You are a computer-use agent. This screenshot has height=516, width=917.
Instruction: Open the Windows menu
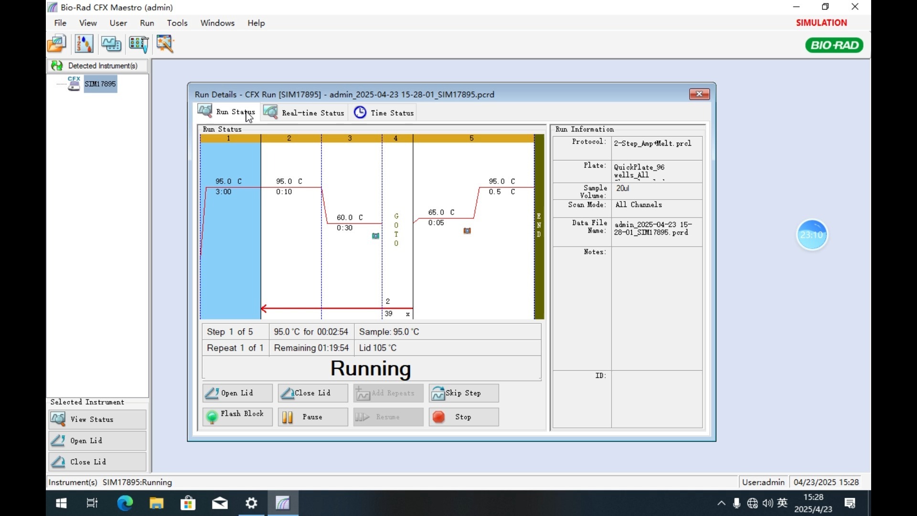(217, 23)
